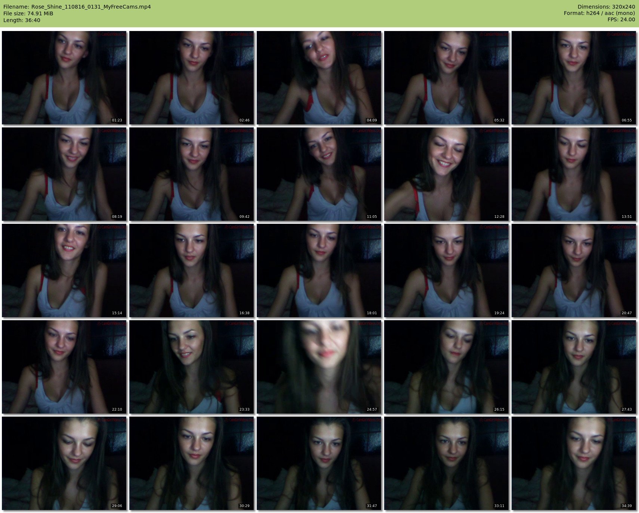
Task: Click the frame at 22:10
Action: [x=64, y=367]
